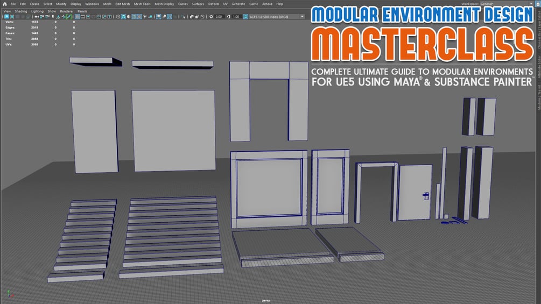
Task: Click the Maya home icon
Action: click(4, 4)
